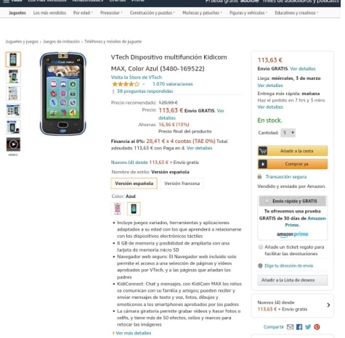
Task: Expand the star ratings dropdown arrow
Action: coord(144,84)
